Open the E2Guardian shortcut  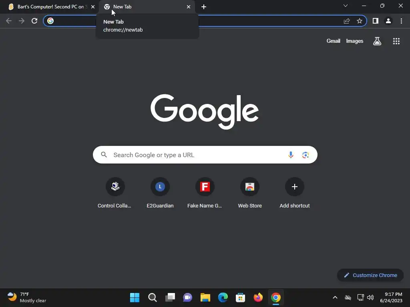tap(160, 193)
